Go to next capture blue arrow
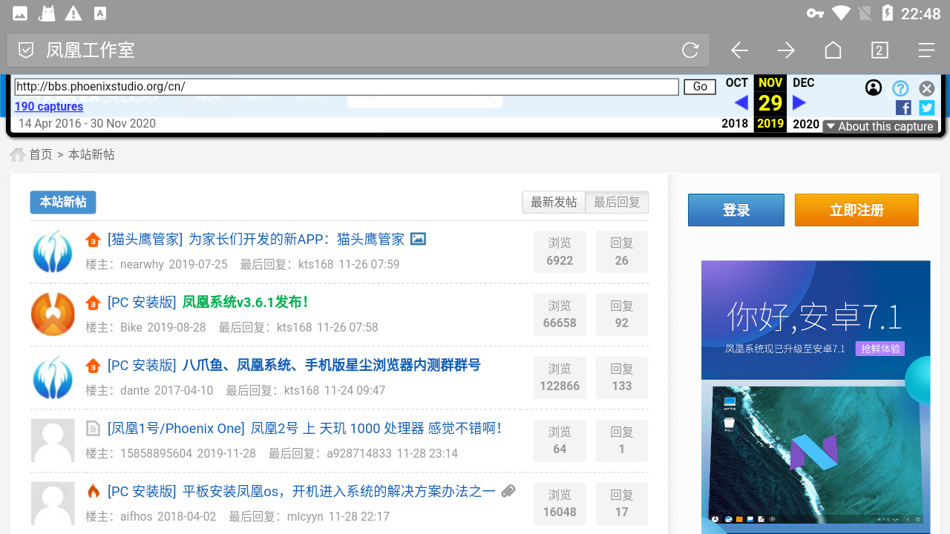 pos(799,102)
